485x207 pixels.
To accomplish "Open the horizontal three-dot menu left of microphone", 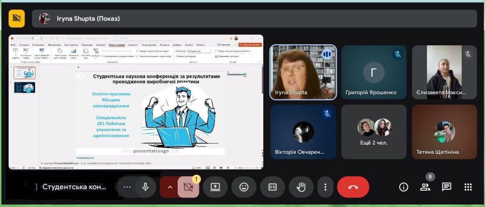I will pyautogui.click(x=127, y=187).
